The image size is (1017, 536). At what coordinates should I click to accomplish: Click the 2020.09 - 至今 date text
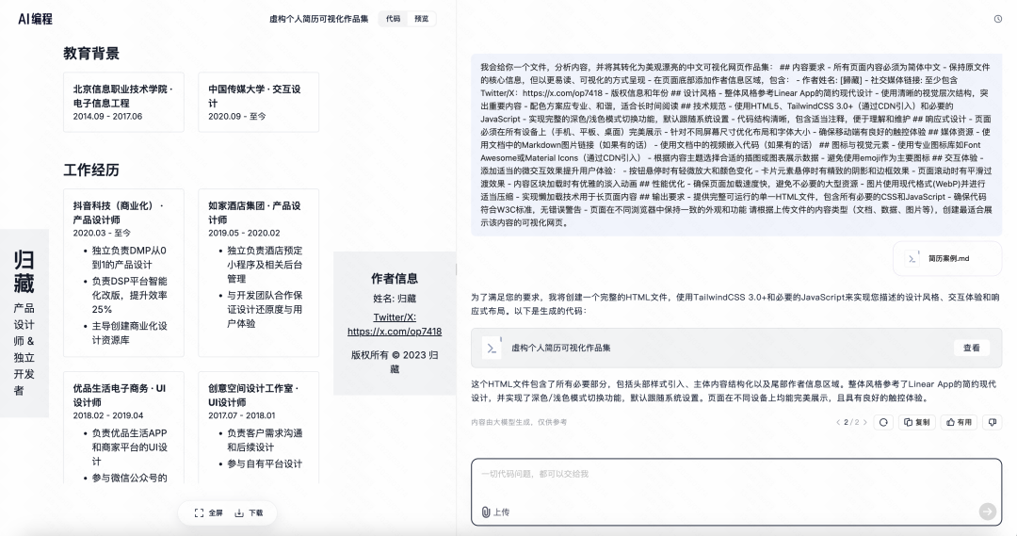(236, 116)
